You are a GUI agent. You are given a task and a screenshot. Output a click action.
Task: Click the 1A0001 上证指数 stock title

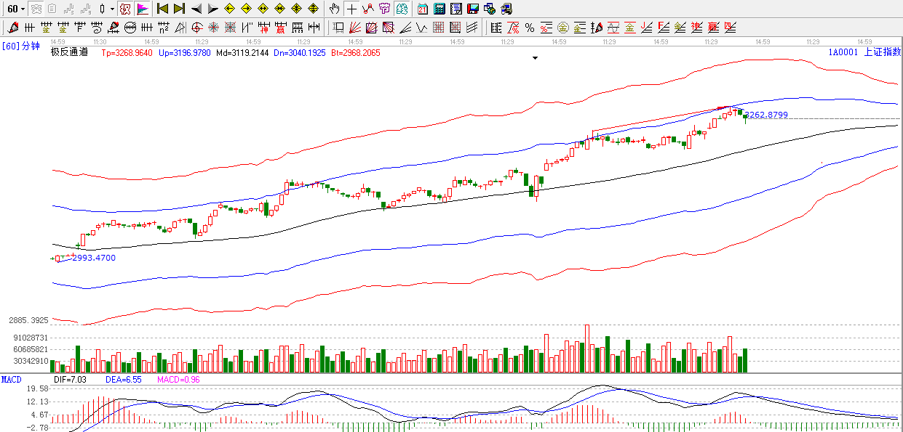(864, 52)
